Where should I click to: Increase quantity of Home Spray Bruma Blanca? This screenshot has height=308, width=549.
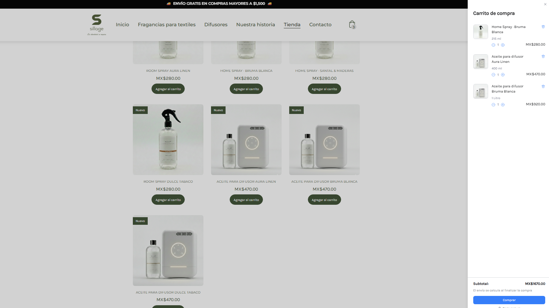(503, 45)
